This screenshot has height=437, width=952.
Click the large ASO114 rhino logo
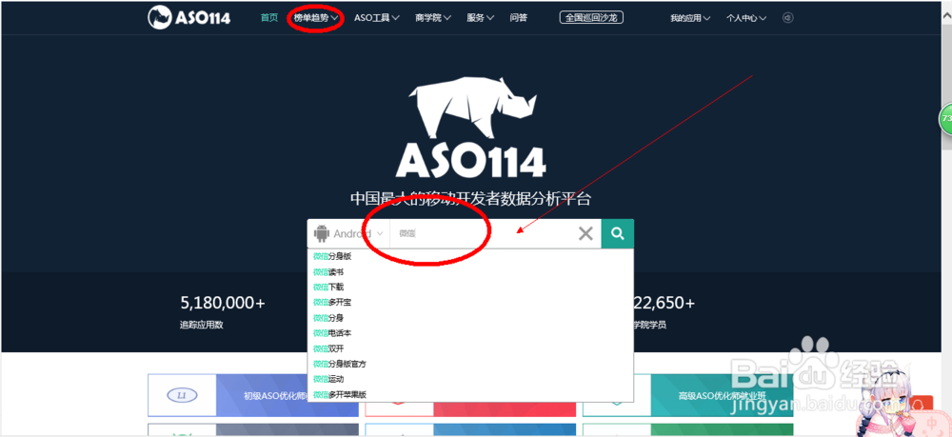(x=472, y=127)
